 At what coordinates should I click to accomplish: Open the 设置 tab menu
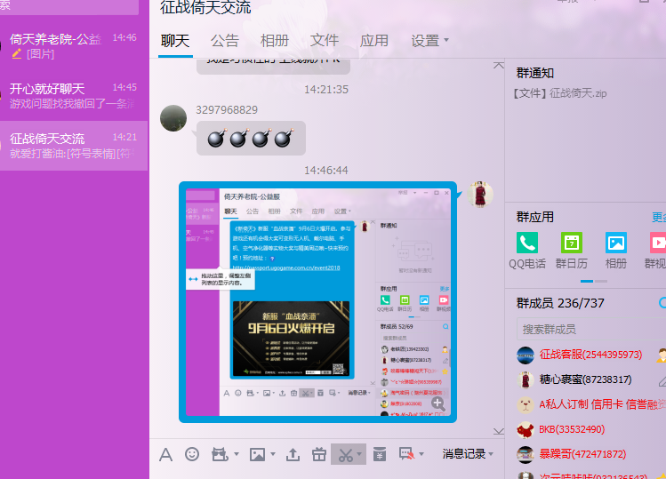(x=425, y=41)
